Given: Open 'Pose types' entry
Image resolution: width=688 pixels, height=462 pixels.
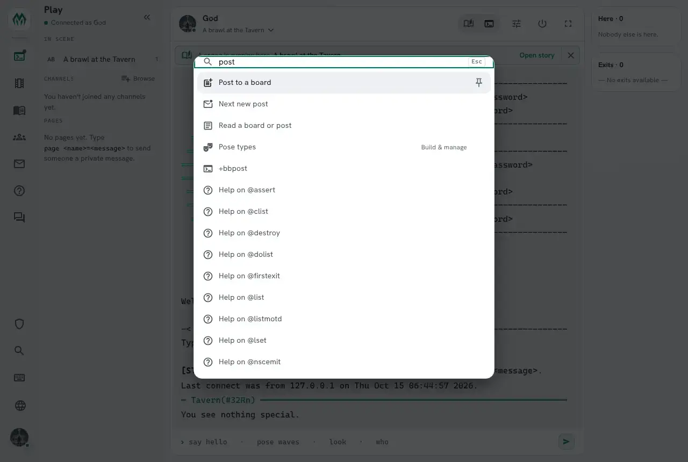Looking at the screenshot, I should [x=344, y=147].
